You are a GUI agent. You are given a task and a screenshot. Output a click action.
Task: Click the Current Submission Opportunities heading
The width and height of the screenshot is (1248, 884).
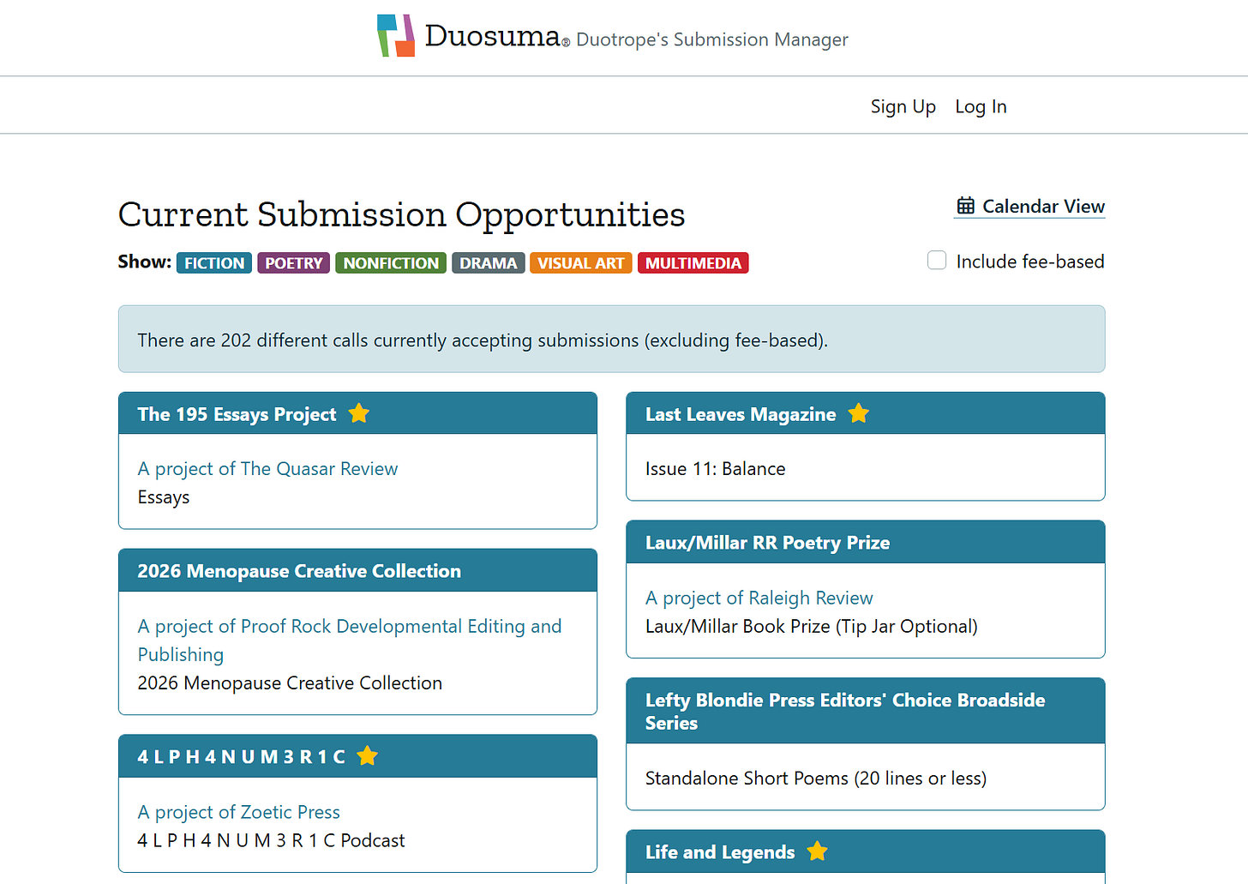click(401, 214)
